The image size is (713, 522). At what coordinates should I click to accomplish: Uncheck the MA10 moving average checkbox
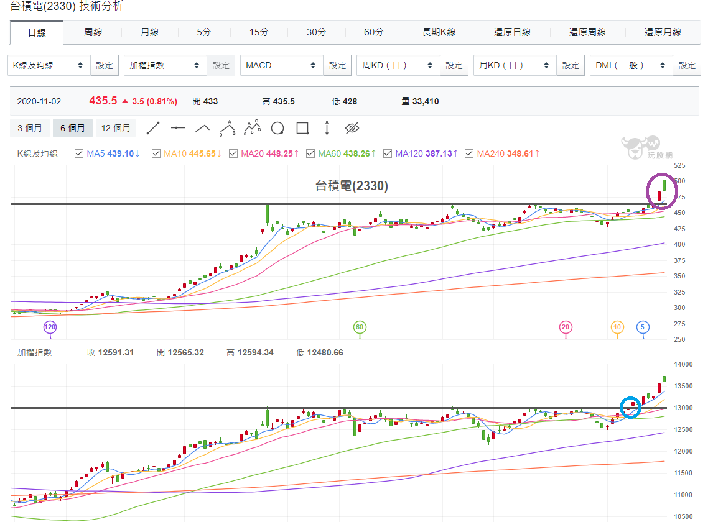pyautogui.click(x=156, y=153)
